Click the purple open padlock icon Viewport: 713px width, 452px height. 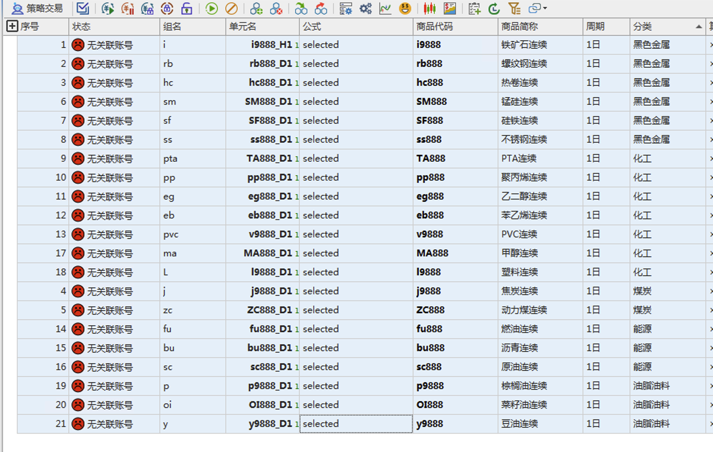click(187, 8)
